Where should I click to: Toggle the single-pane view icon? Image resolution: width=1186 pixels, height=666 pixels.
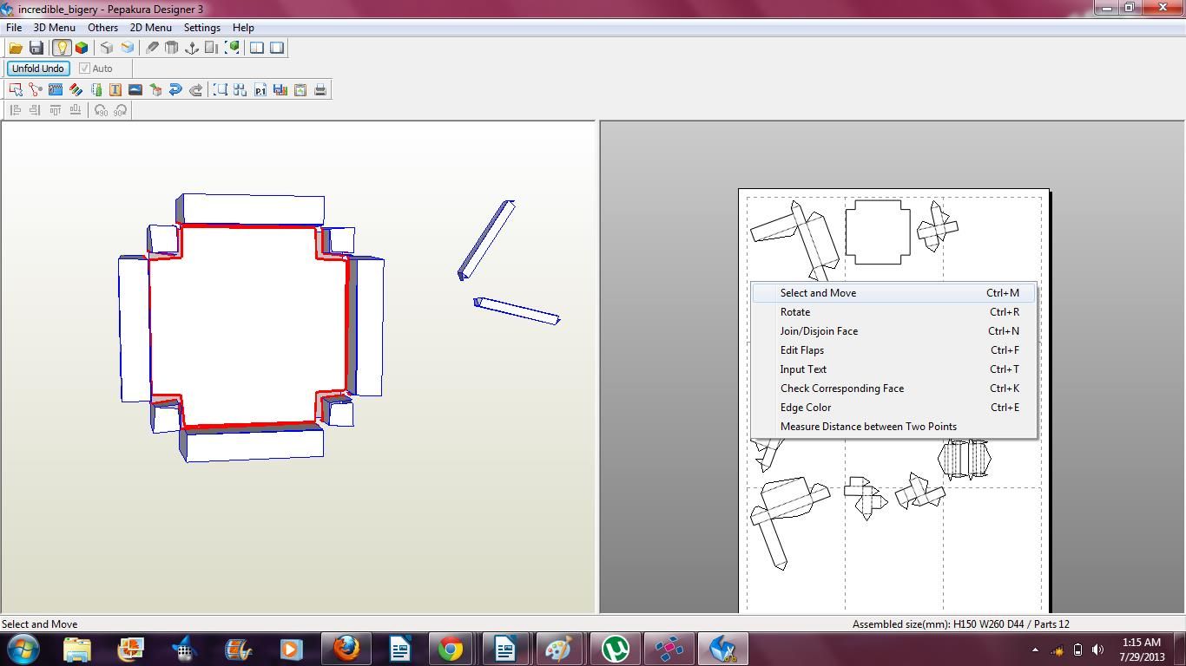(x=277, y=48)
